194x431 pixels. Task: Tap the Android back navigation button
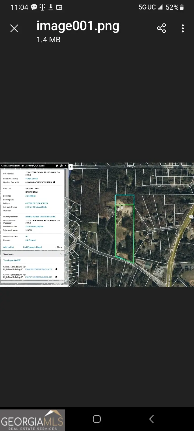tap(151, 419)
